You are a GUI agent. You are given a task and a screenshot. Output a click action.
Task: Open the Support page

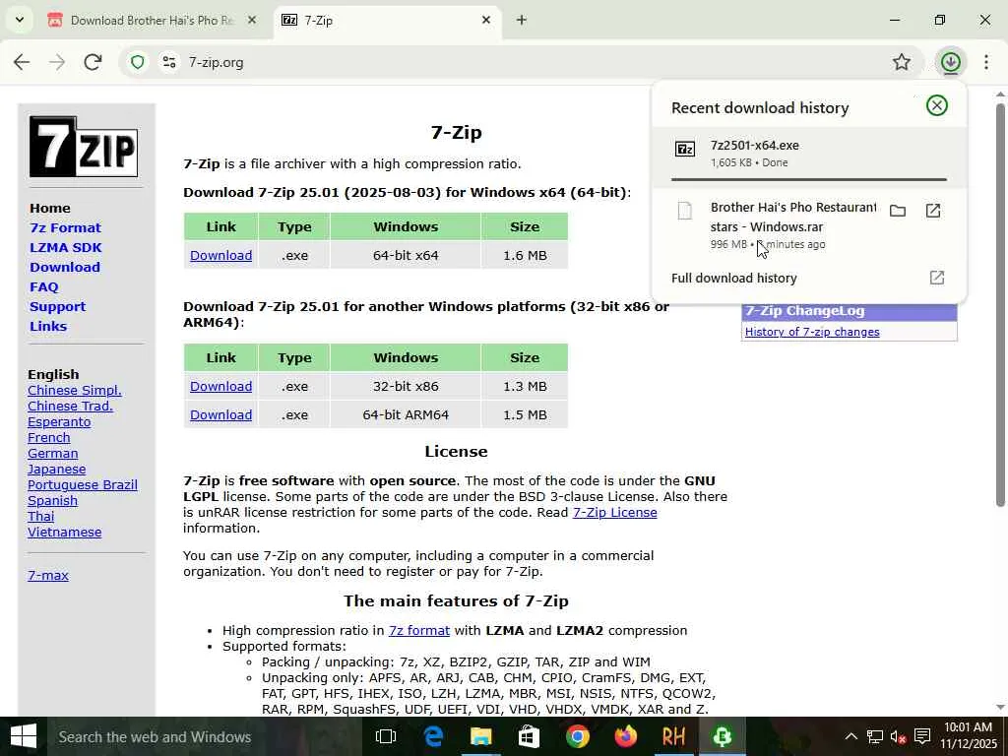[57, 307]
